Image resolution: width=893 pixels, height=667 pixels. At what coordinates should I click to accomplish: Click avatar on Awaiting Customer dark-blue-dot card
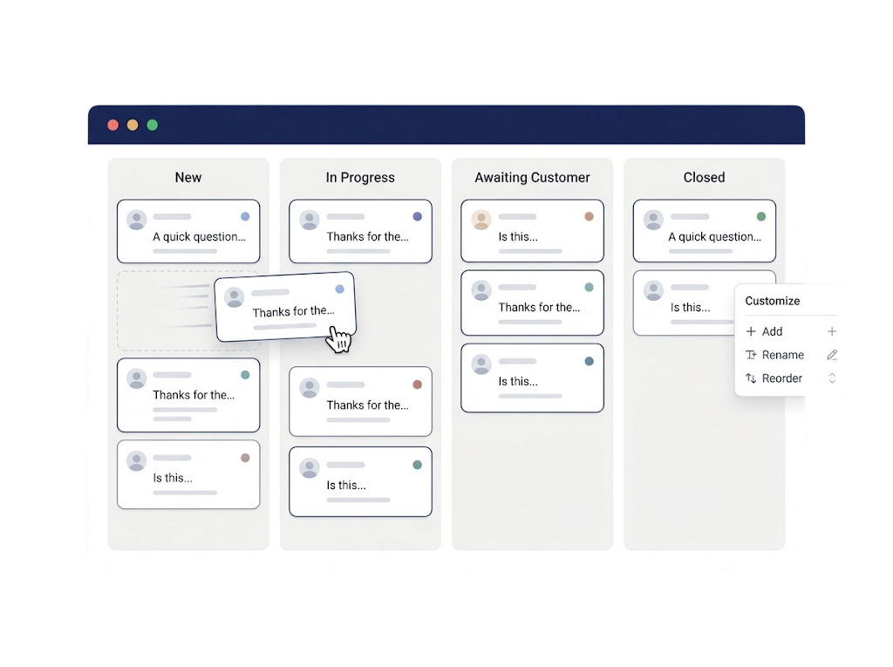coord(481,364)
